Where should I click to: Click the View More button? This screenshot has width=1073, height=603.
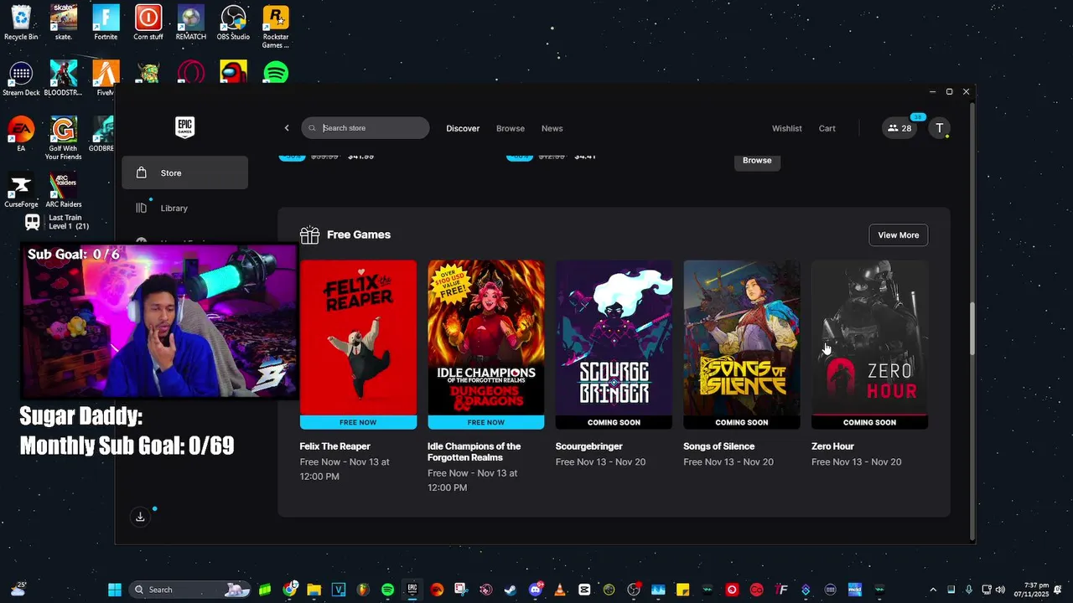click(899, 235)
